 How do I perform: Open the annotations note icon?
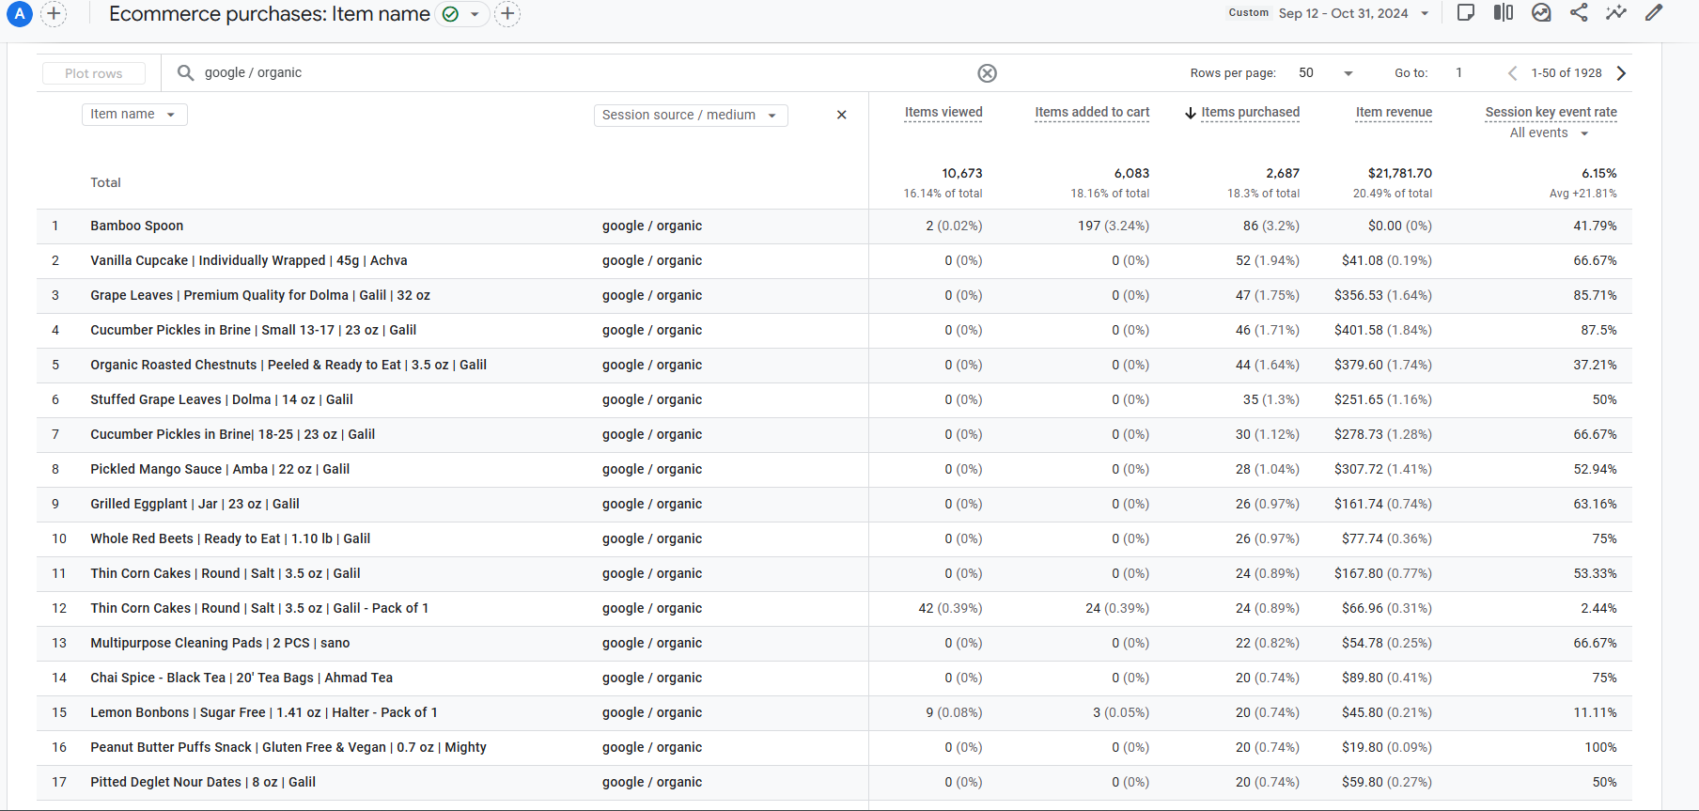click(1466, 12)
